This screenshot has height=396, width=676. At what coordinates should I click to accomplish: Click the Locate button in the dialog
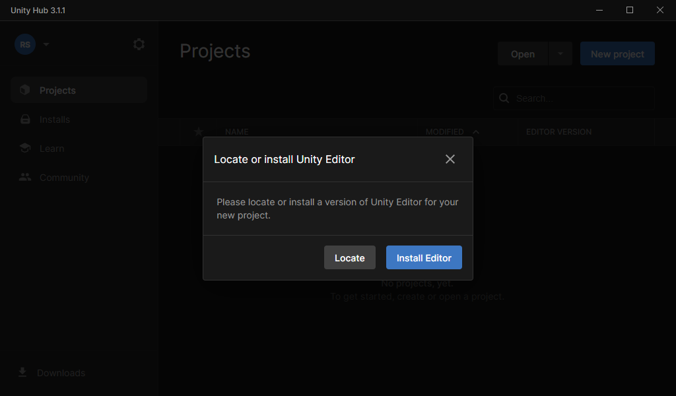tap(349, 257)
